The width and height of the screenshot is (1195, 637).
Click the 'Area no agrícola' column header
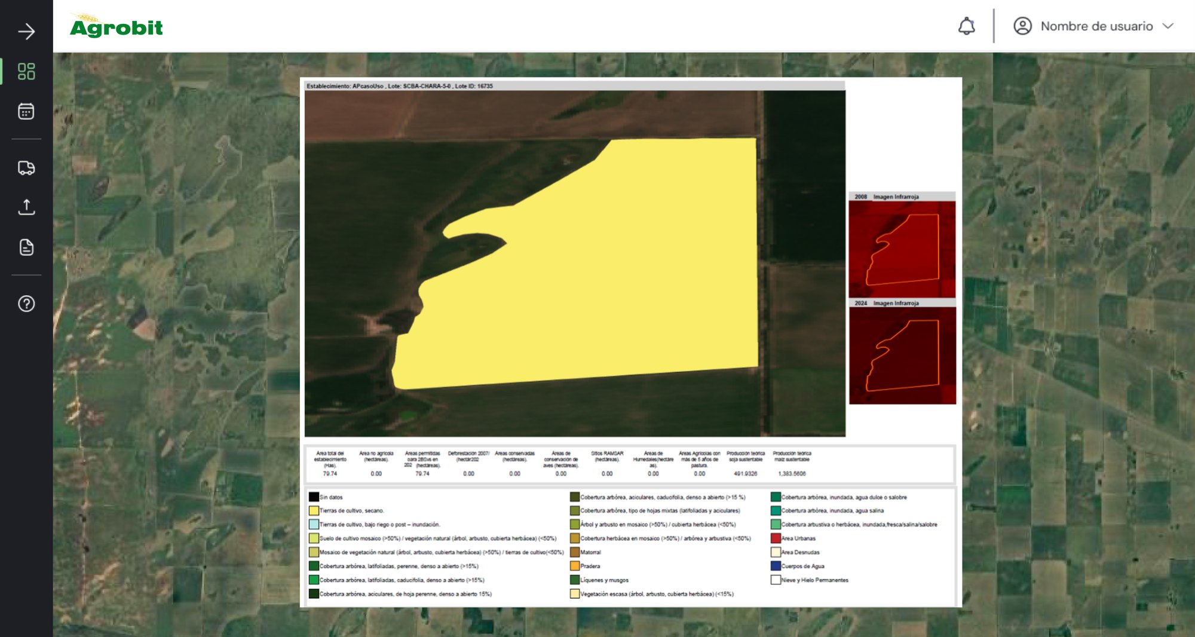tap(376, 457)
